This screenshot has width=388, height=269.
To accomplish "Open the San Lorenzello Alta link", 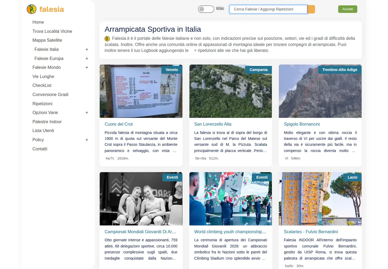I will 213,124.
